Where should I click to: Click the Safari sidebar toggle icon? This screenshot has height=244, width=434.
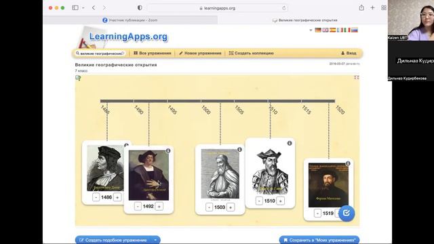[75, 7]
